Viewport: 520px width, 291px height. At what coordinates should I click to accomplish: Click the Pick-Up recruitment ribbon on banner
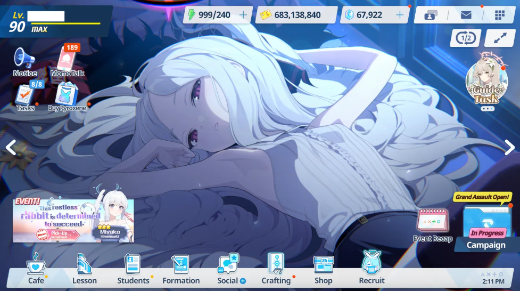click(x=59, y=234)
